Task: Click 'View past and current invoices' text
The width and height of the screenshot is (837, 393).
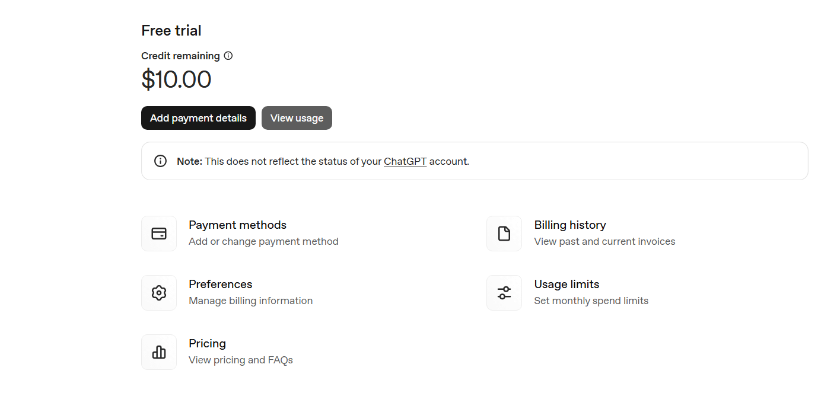Action: tap(604, 242)
